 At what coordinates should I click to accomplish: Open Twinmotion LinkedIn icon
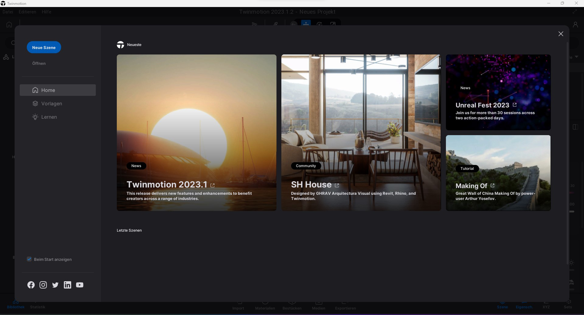pos(68,285)
